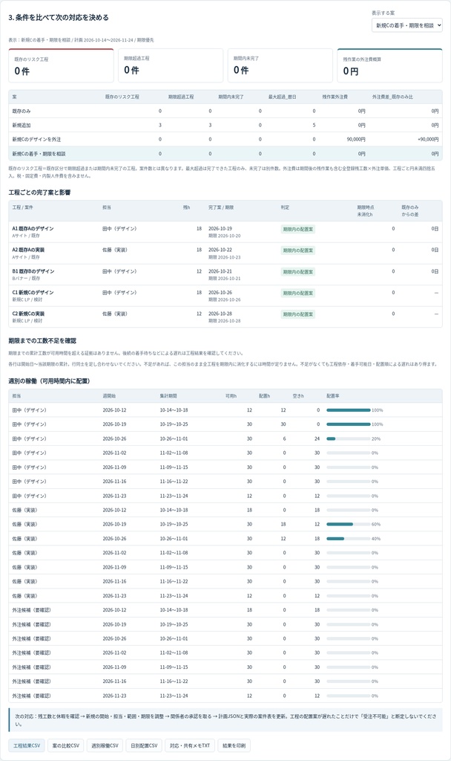Click the 集計期間 column header
451x761 pixels.
click(168, 396)
